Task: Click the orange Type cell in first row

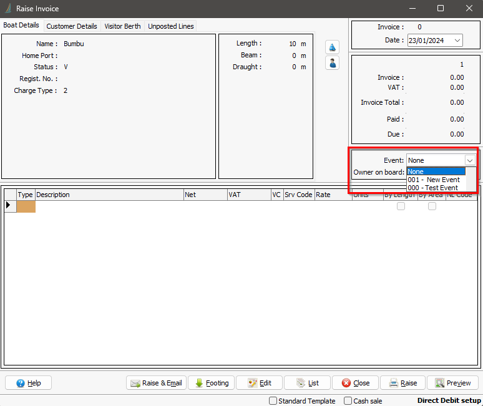Action: point(26,206)
